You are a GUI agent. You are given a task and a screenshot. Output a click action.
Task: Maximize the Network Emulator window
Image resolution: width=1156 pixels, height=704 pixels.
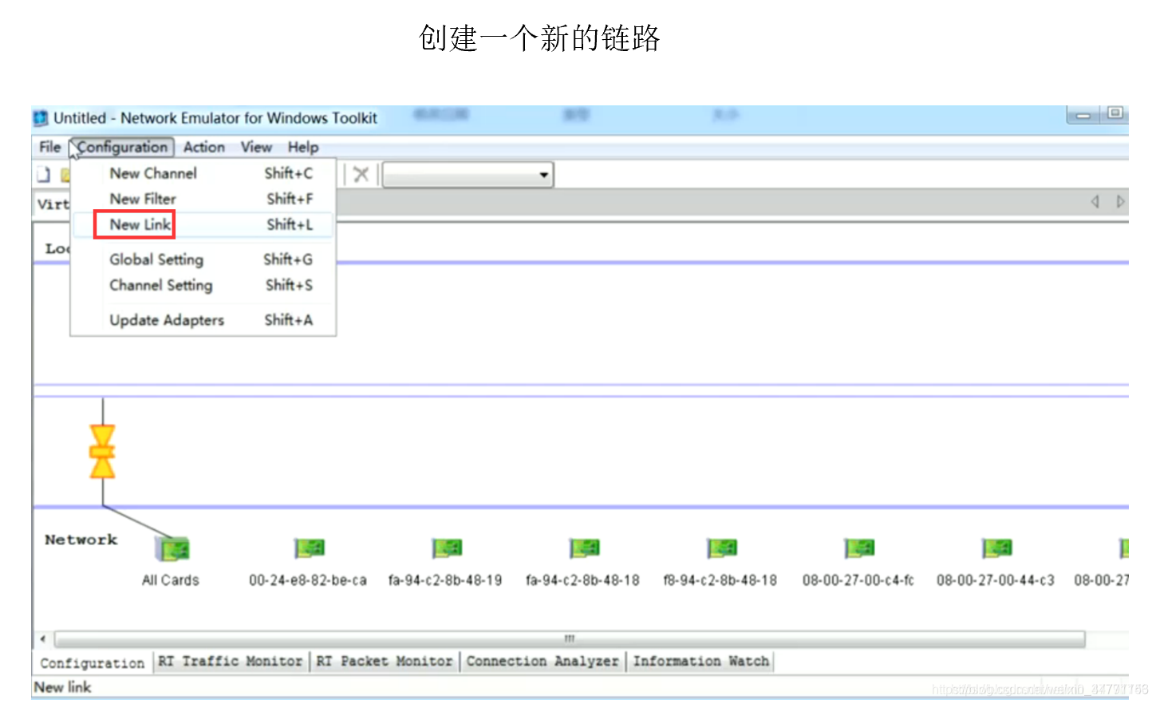pos(1115,114)
